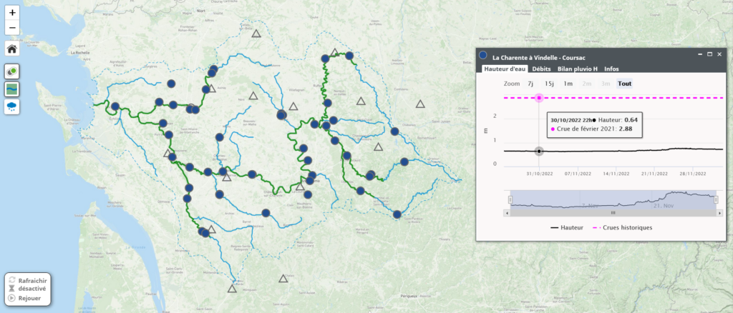The image size is (733, 313).
Task: Set chart zoom to 7j
Action: [530, 84]
